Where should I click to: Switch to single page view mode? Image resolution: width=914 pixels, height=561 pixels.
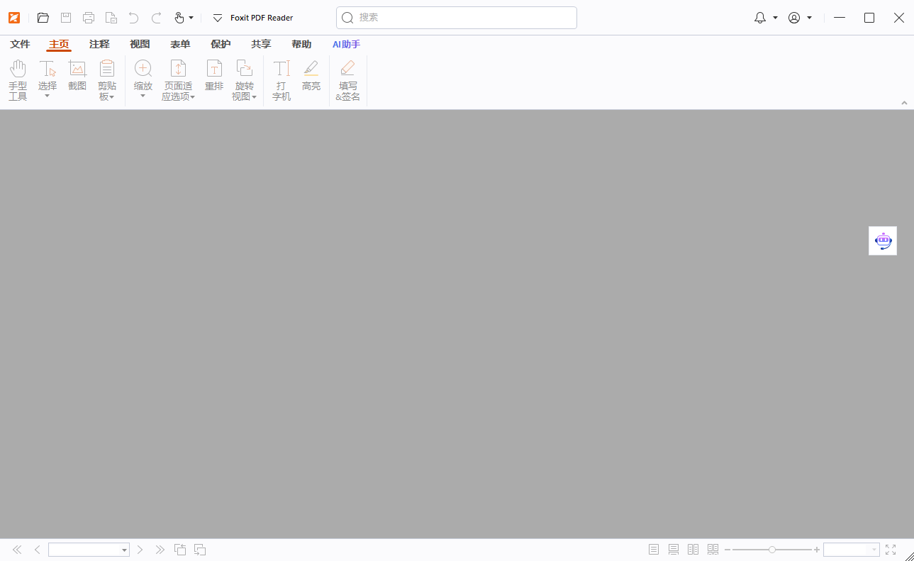click(652, 549)
